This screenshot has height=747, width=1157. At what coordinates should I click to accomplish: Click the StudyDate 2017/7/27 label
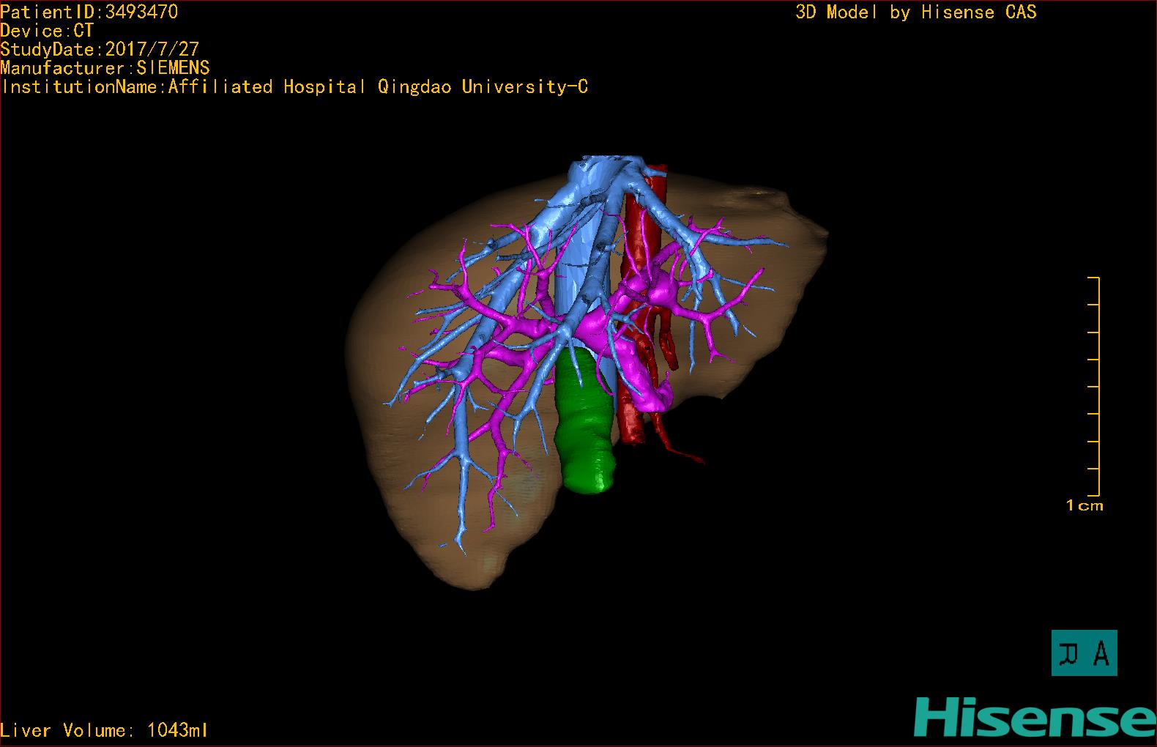pyautogui.click(x=100, y=49)
